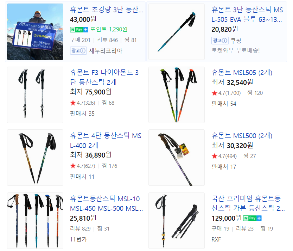Open the 휴몬트 F3 다이아몬드 3단 등산스틱 2개 link
293x251 pixels.
click(x=104, y=77)
